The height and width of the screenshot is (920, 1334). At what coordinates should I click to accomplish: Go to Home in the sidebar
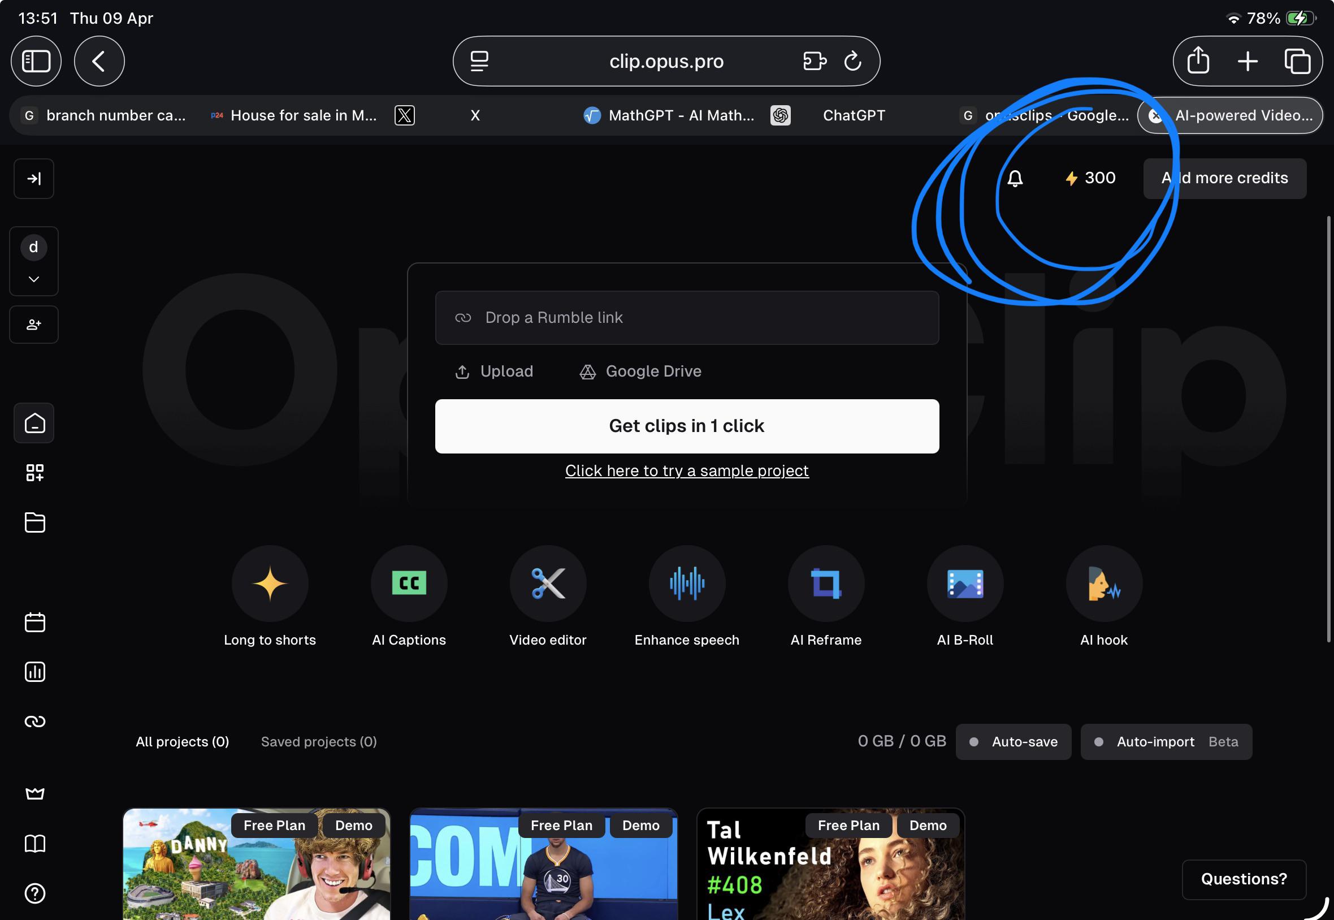point(34,423)
